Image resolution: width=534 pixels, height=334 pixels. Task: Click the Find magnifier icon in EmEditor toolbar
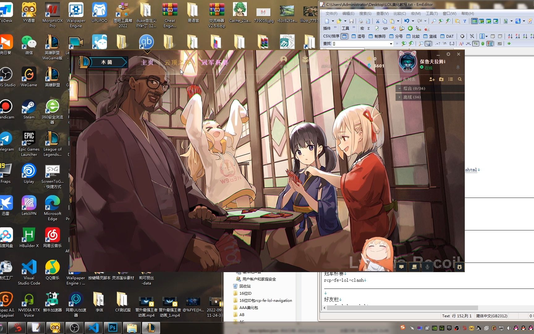coord(434,21)
